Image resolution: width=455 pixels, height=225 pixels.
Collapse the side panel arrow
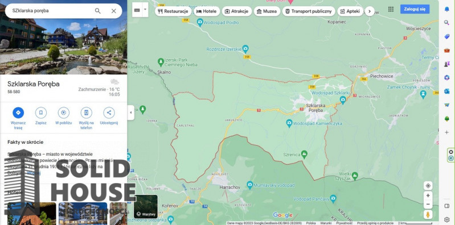coord(130,113)
